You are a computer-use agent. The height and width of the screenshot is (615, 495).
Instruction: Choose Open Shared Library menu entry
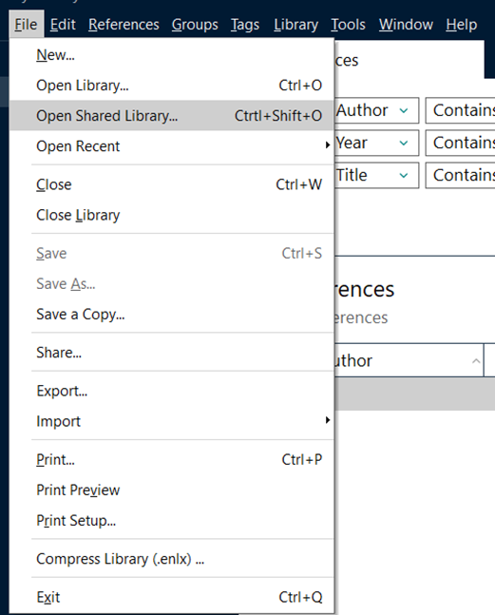tap(172, 116)
